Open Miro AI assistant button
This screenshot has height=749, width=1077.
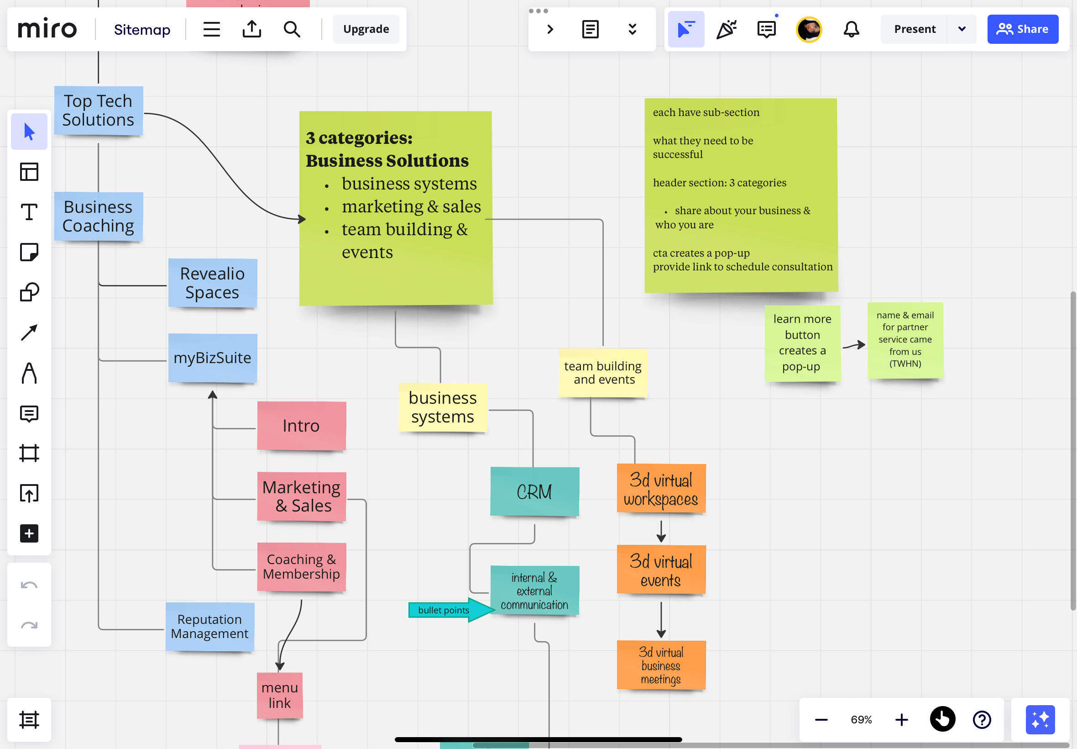pyautogui.click(x=1040, y=719)
